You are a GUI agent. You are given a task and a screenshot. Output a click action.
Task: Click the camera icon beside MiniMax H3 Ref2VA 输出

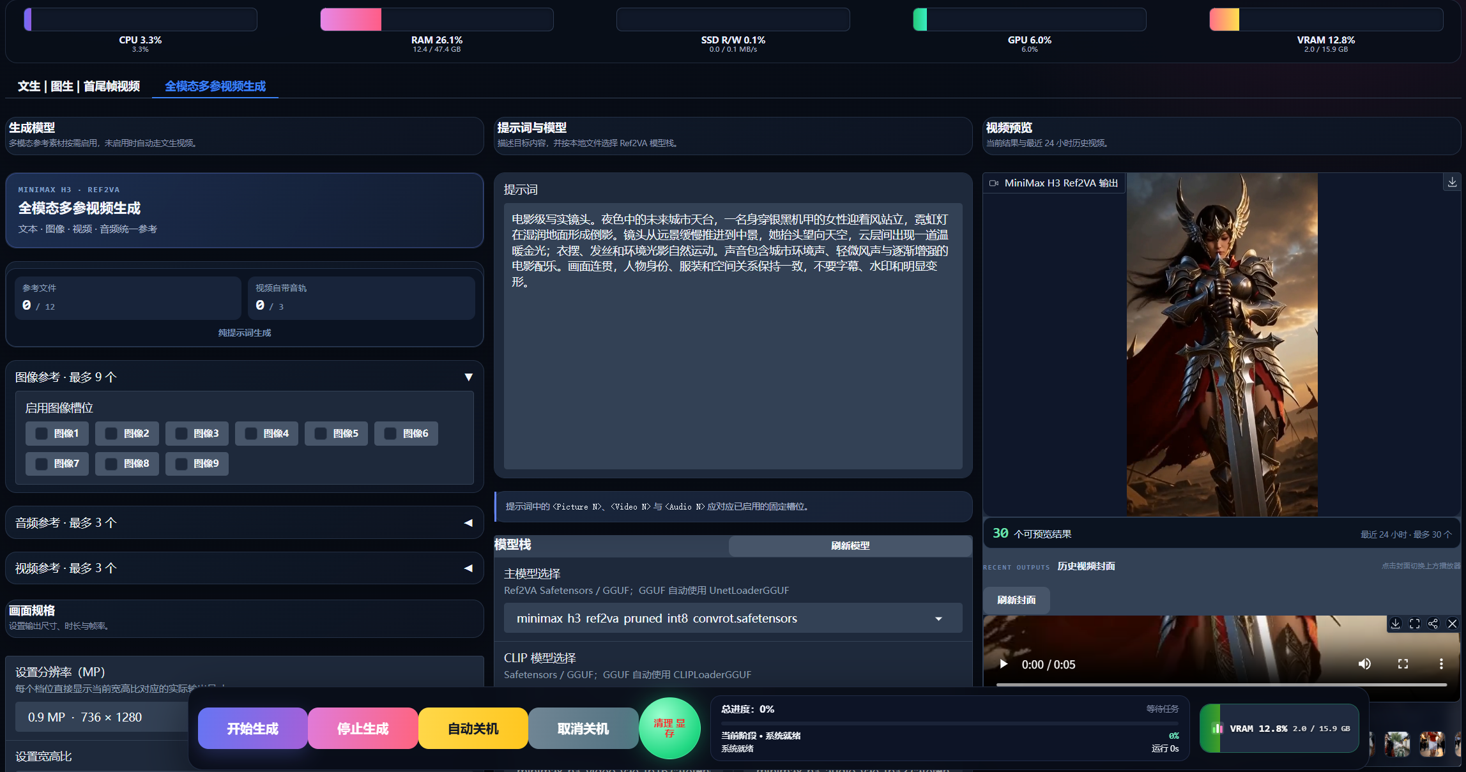(x=994, y=183)
